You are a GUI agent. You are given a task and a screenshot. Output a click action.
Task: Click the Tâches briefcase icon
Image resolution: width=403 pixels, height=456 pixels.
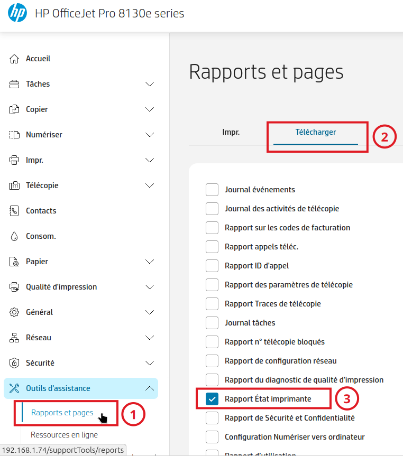(x=15, y=84)
